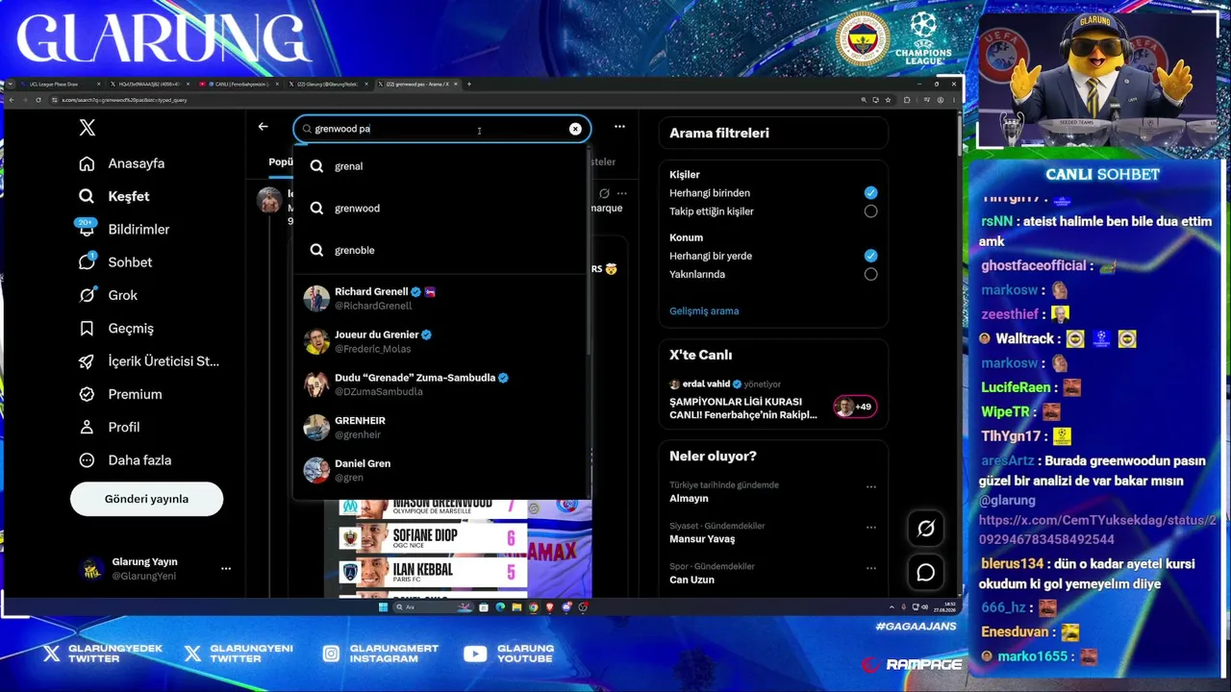
Task: Open the post author's avatar
Action: click(x=269, y=199)
